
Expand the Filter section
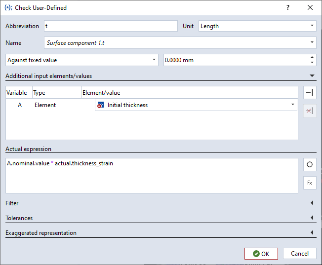312,203
